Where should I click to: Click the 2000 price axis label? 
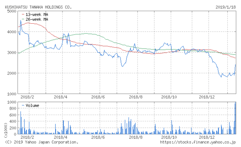click(12, 73)
